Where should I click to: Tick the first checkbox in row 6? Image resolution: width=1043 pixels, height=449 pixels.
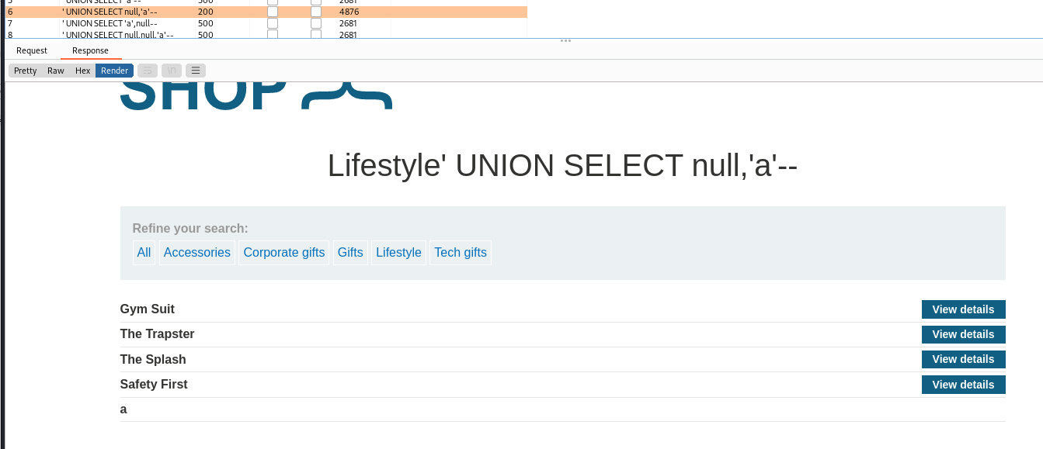273,12
